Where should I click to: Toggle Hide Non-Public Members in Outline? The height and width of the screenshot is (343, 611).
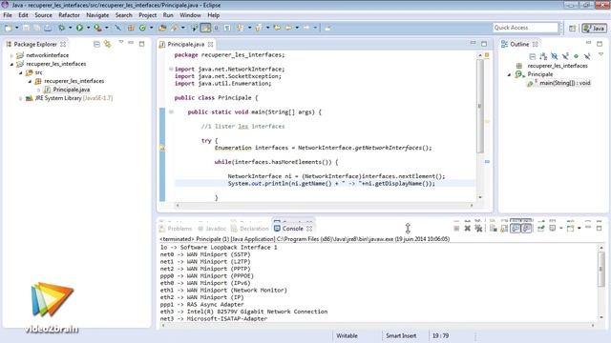coord(576,56)
